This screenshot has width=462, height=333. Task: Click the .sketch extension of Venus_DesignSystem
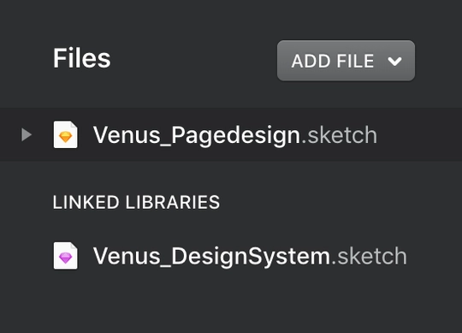click(x=370, y=256)
